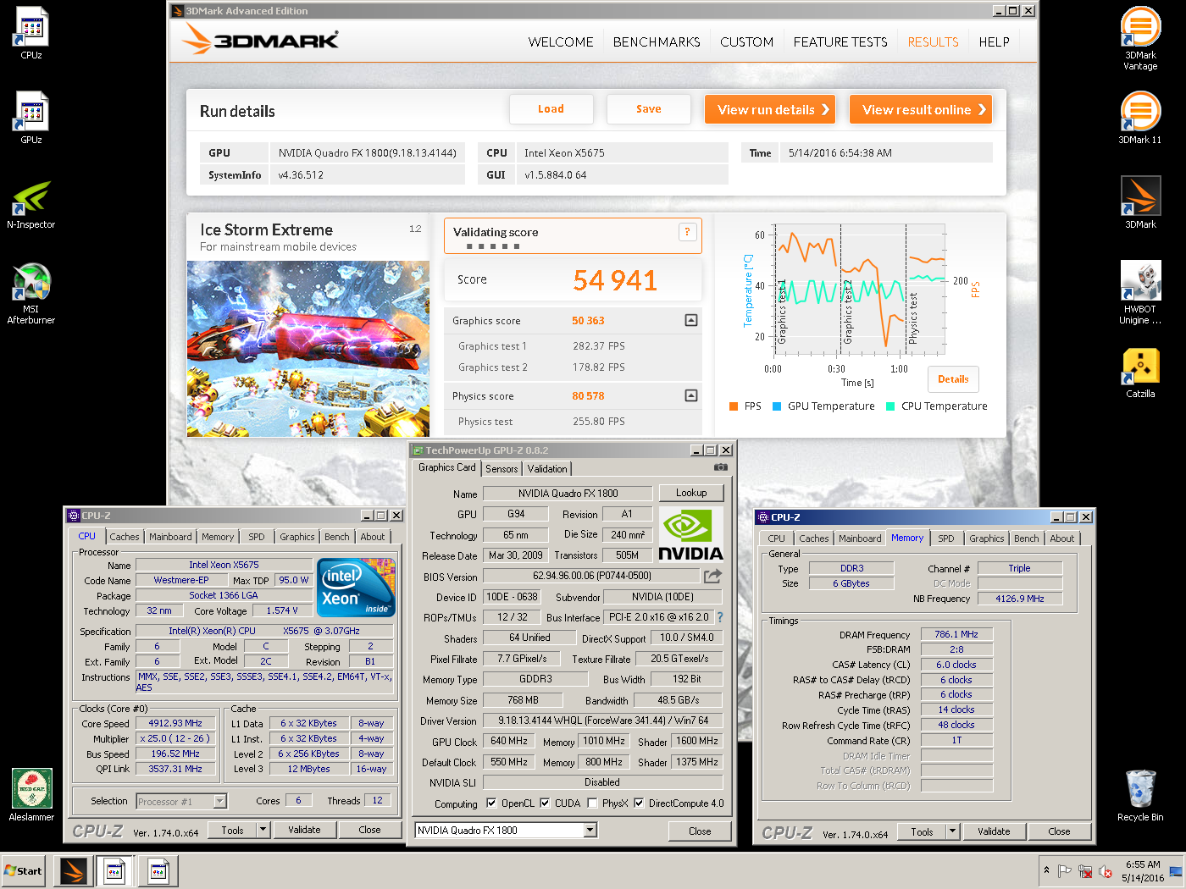Open the CUSTOM tab in 3DMark
Image resolution: width=1186 pixels, height=889 pixels.
coord(747,42)
